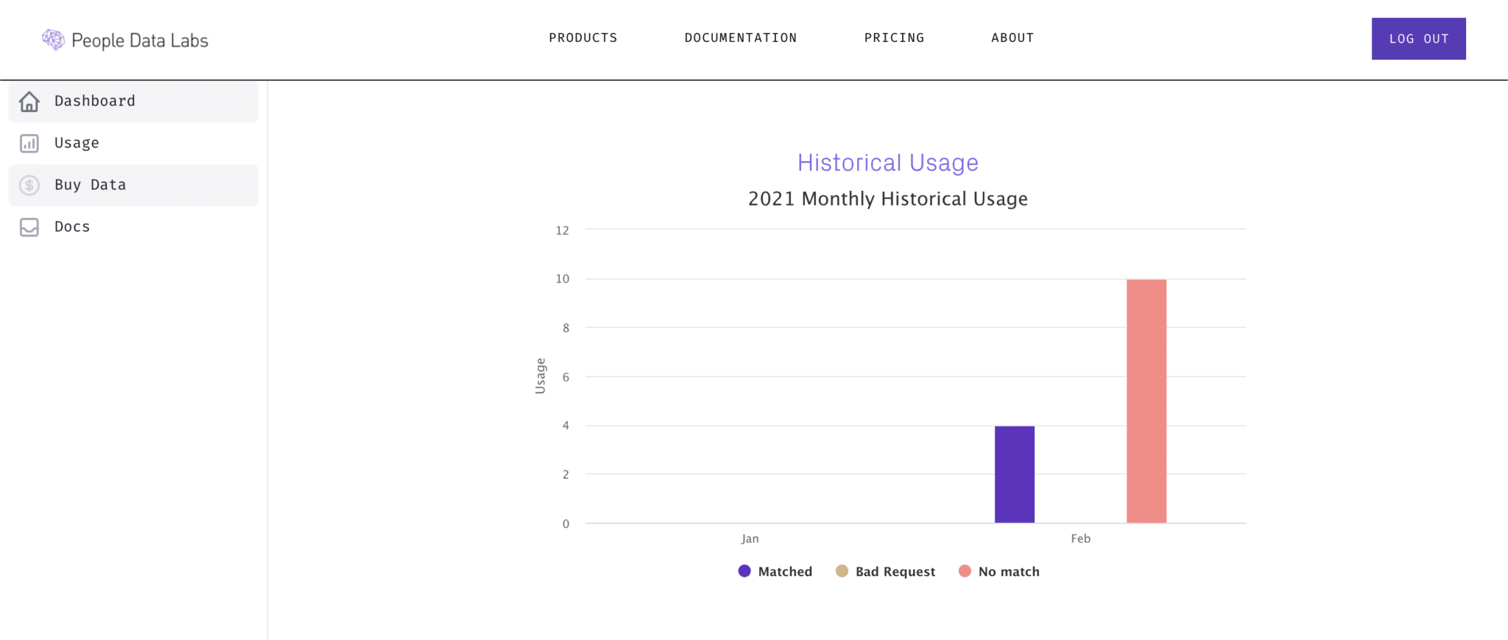Screen dimensions: 1508x640
Task: Go to the Pricing page
Action: click(x=894, y=38)
